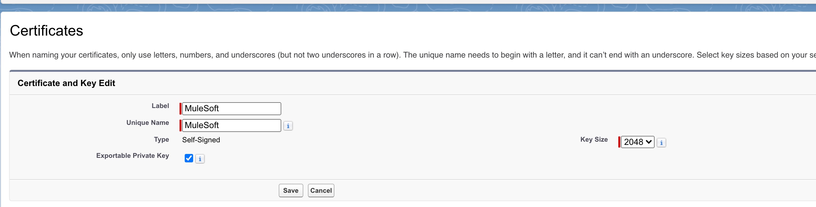The width and height of the screenshot is (816, 207).
Task: Click into the Unique Name text field
Action: pyautogui.click(x=231, y=125)
